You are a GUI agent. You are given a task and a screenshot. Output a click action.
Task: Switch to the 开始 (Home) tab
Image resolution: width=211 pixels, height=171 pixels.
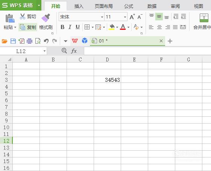pos(56,6)
